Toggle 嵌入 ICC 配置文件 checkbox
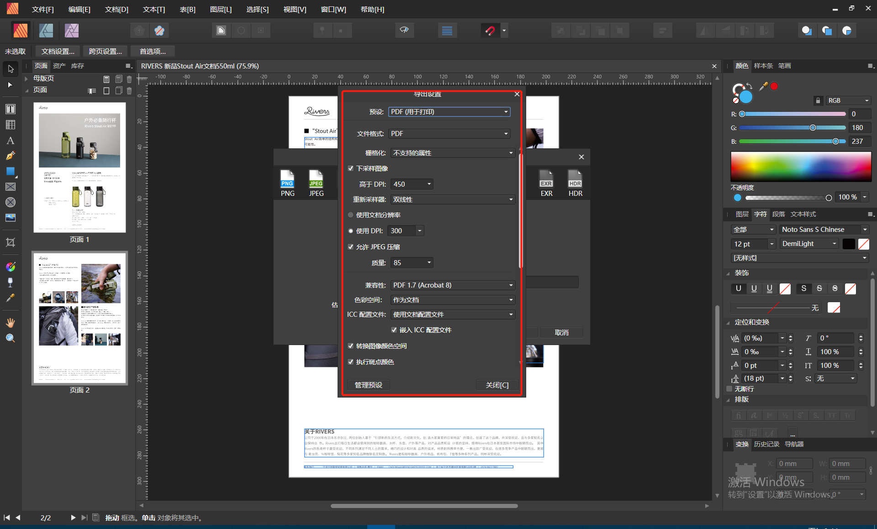The height and width of the screenshot is (529, 877). pos(394,330)
